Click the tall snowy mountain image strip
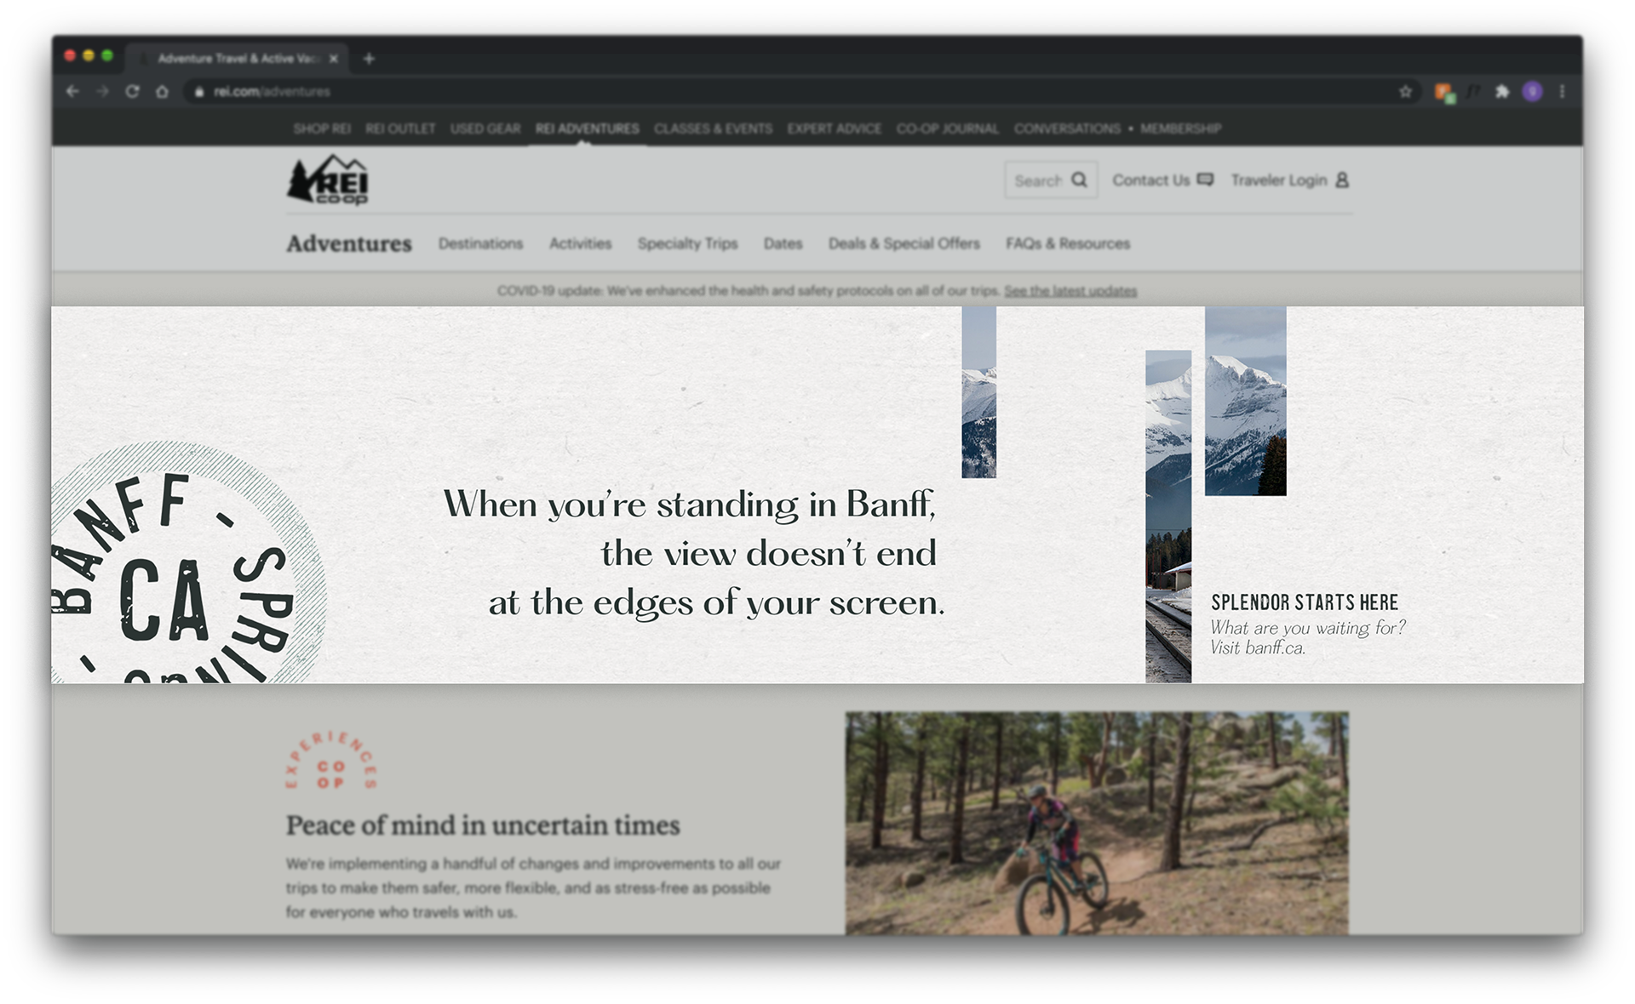This screenshot has width=1635, height=1004. [x=1168, y=516]
